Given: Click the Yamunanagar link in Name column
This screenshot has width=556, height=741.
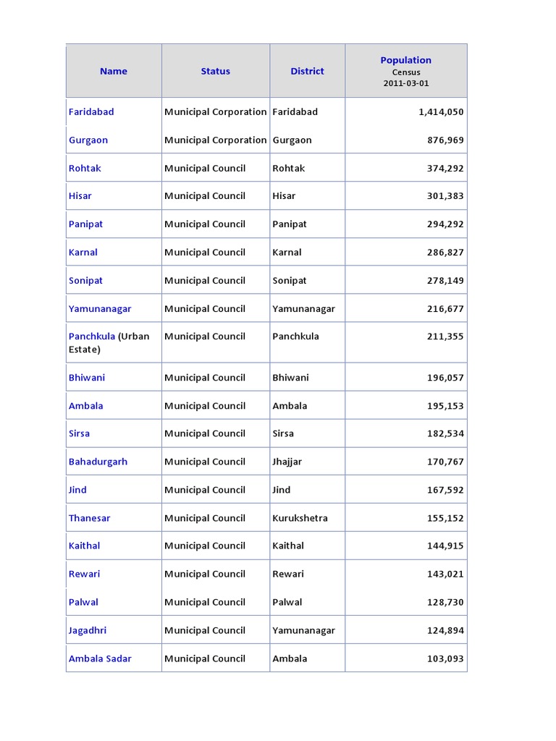Looking at the screenshot, I should pyautogui.click(x=100, y=309).
